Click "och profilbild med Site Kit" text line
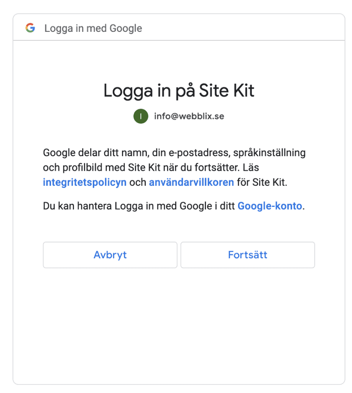Image resolution: width=352 pixels, height=393 pixels. coord(102,167)
